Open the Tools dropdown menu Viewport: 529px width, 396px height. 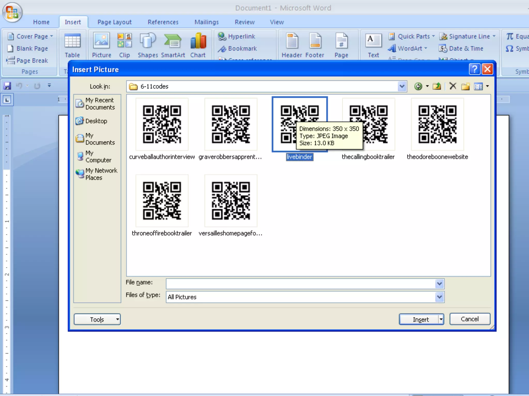(x=97, y=319)
